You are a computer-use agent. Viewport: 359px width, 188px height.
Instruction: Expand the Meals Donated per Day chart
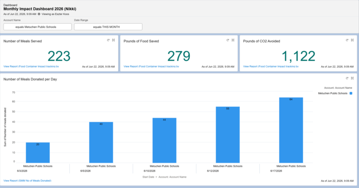pos(352,78)
